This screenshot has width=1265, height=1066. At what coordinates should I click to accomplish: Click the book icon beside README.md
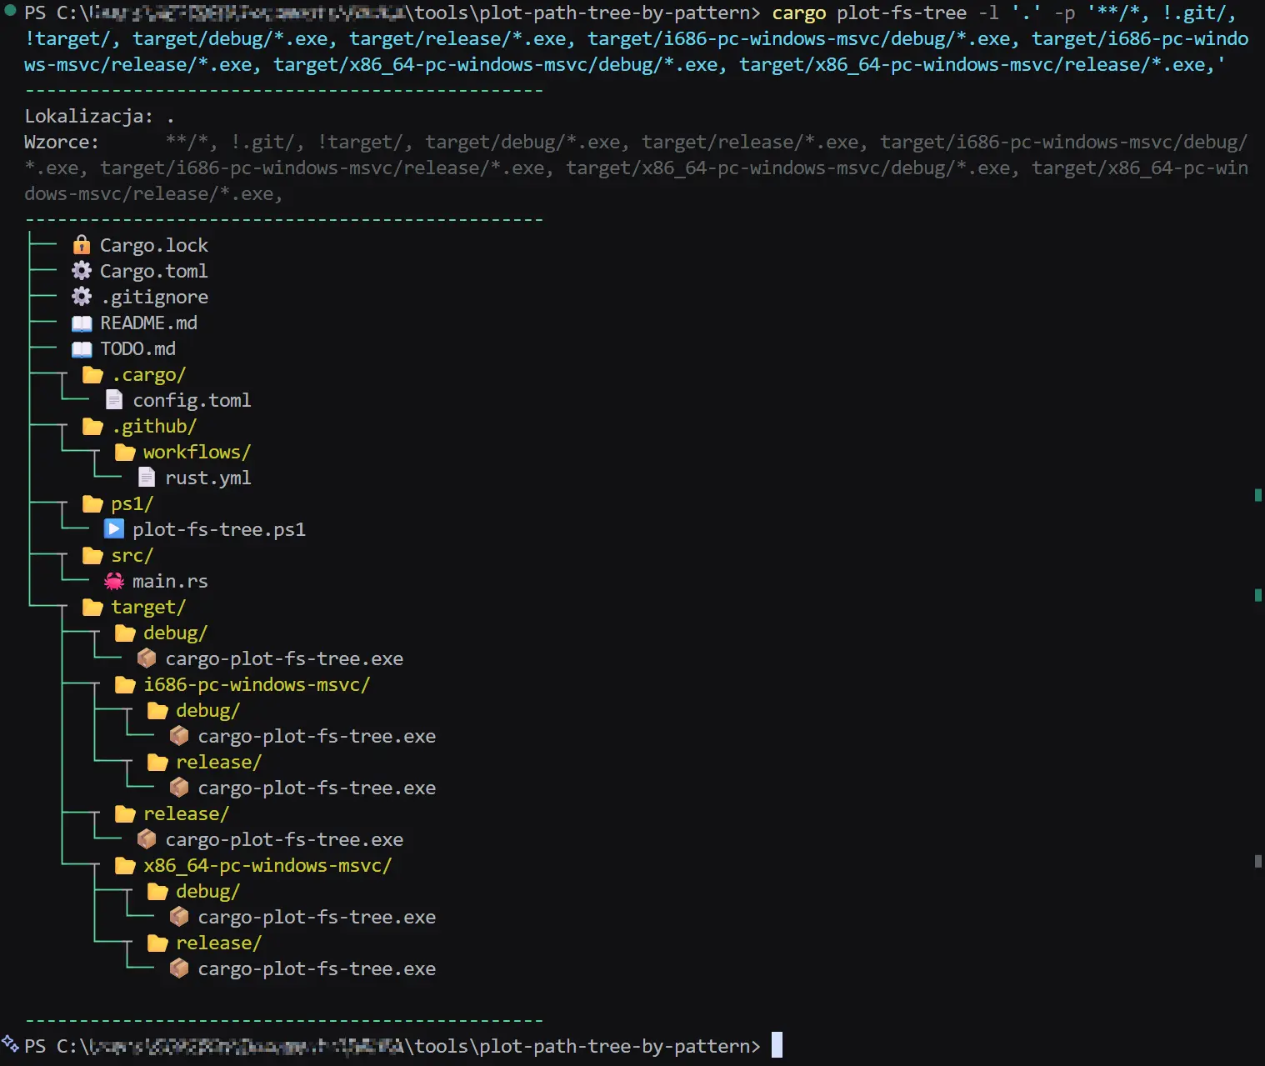(82, 323)
